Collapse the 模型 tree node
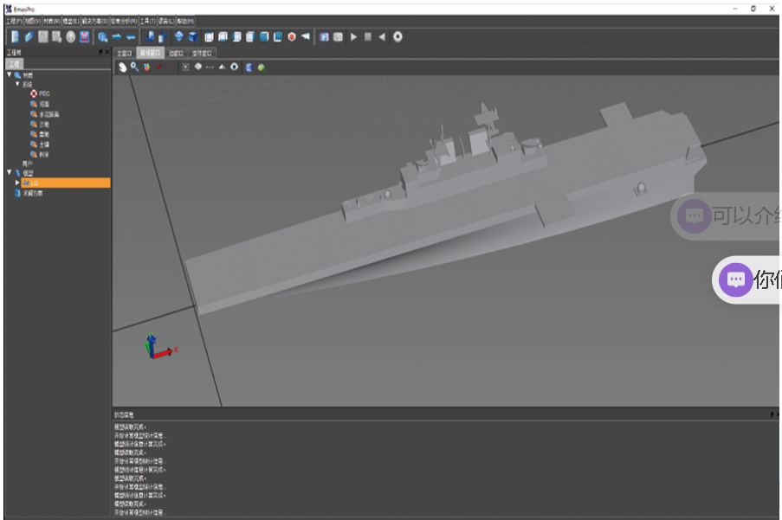The height and width of the screenshot is (520, 782). click(10, 172)
